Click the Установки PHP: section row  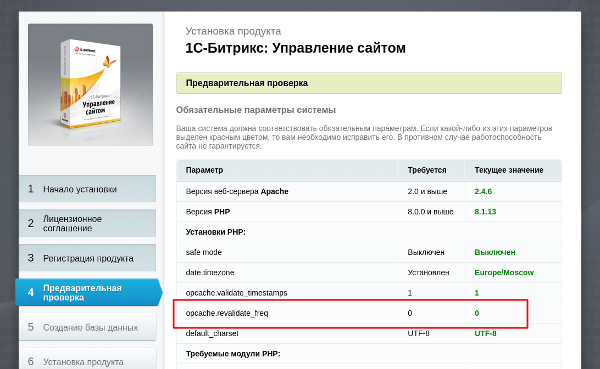coord(369,232)
